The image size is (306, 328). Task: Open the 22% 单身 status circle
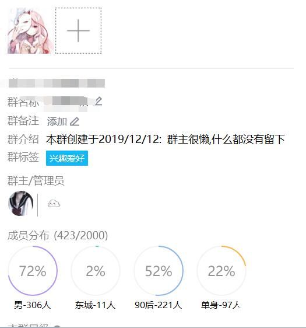(221, 271)
